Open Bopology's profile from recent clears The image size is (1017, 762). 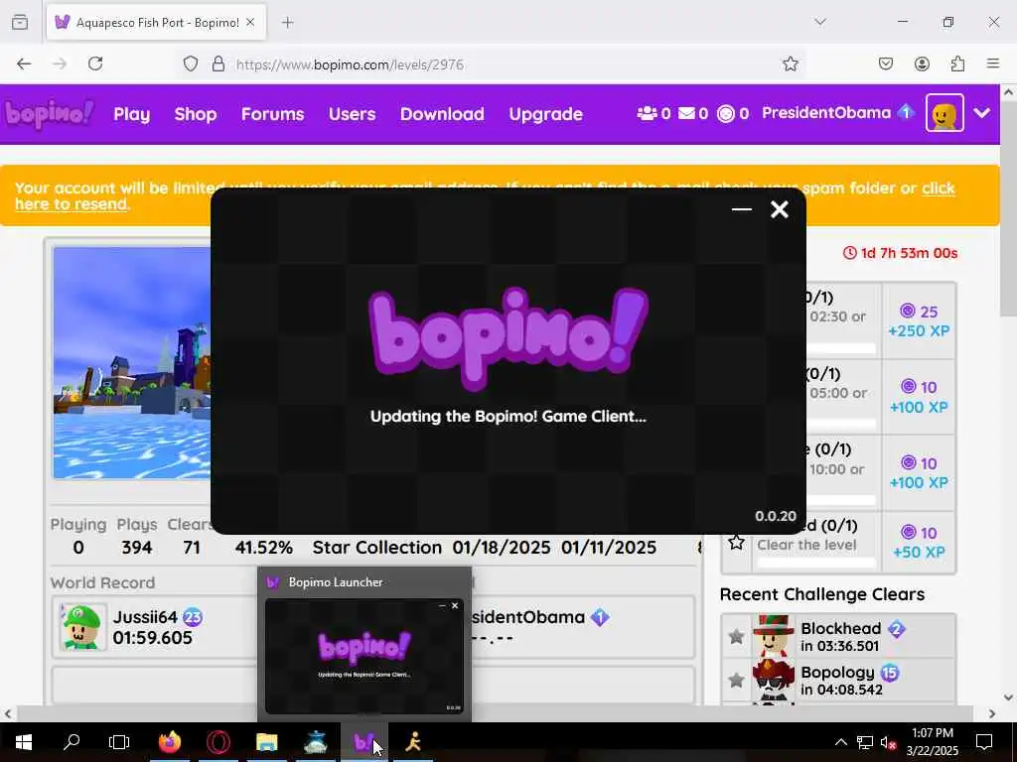837,673
